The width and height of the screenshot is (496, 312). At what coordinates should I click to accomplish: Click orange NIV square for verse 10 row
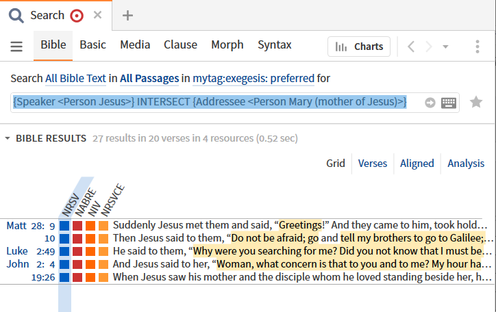90,239
